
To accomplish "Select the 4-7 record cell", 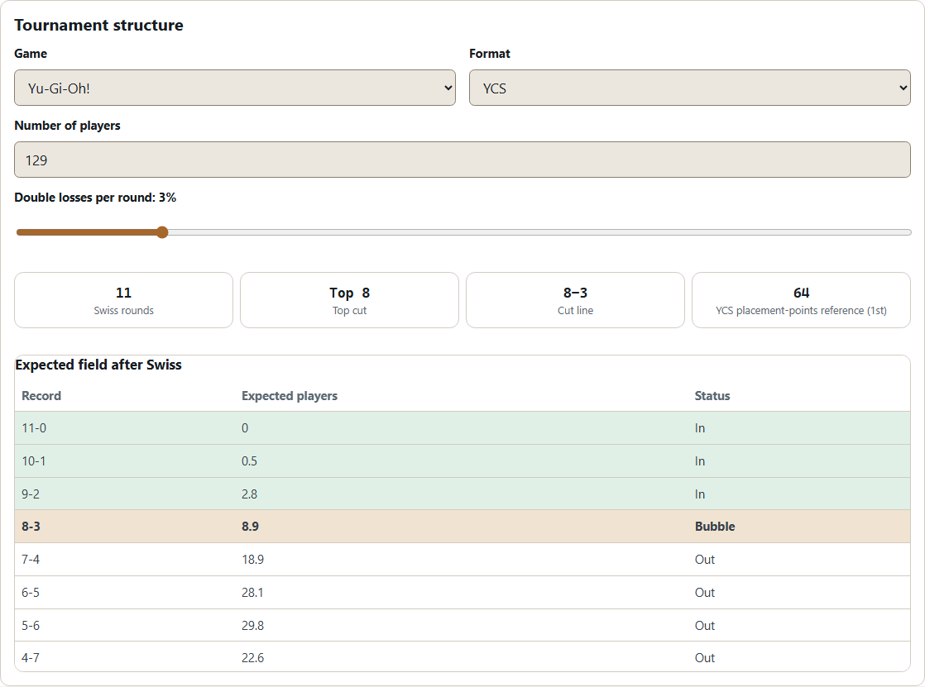I will pos(31,657).
